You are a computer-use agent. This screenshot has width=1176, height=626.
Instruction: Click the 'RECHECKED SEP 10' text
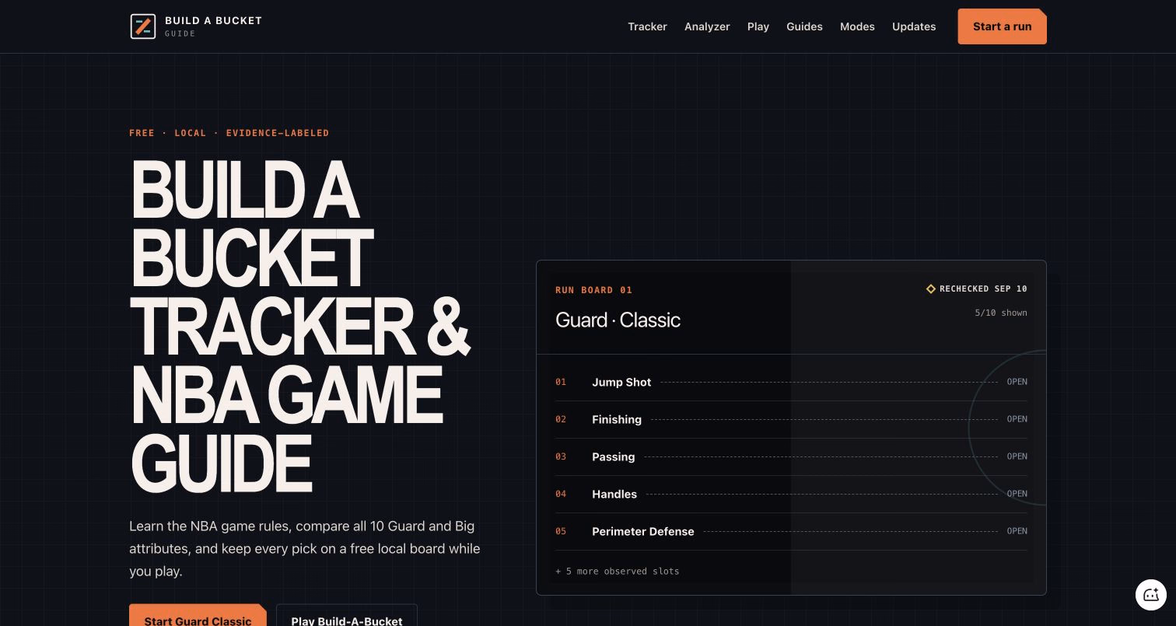pyautogui.click(x=983, y=289)
